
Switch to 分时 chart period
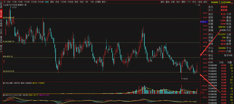click(x=9, y=2)
